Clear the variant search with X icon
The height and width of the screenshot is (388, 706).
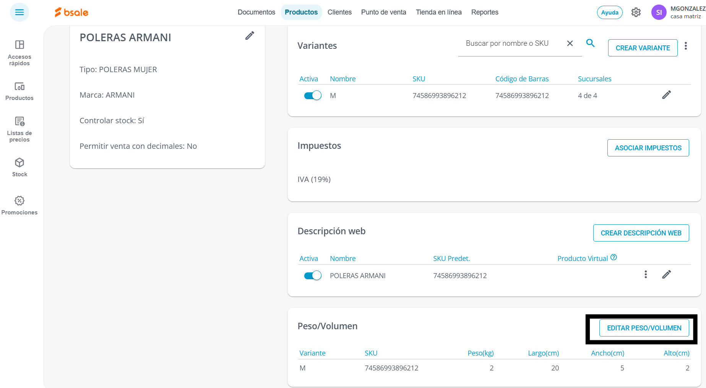(570, 43)
